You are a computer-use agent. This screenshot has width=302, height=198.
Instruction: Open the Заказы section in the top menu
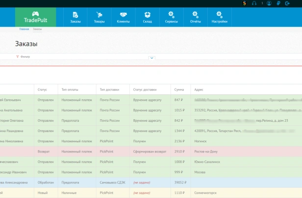pos(75,17)
